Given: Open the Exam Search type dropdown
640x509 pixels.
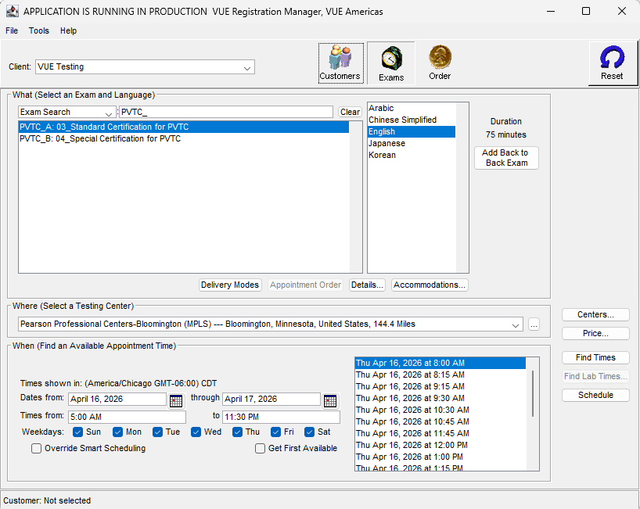Looking at the screenshot, I should point(108,113).
